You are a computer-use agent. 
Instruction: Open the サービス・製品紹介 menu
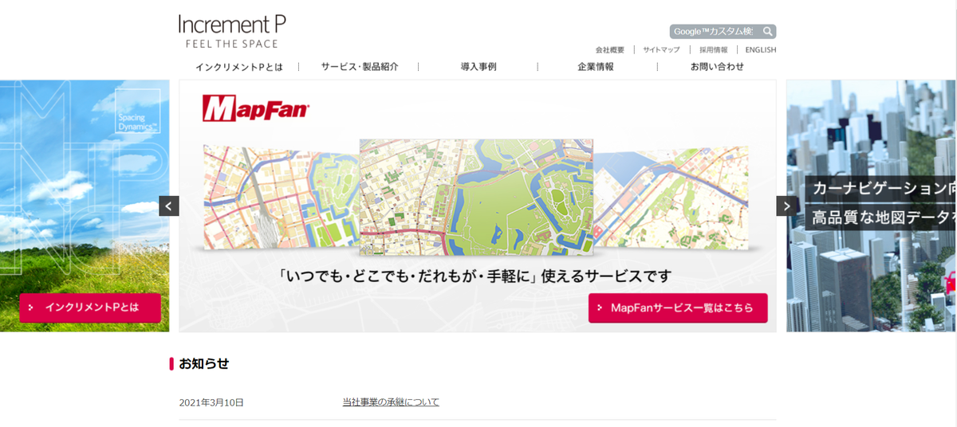pyautogui.click(x=359, y=67)
